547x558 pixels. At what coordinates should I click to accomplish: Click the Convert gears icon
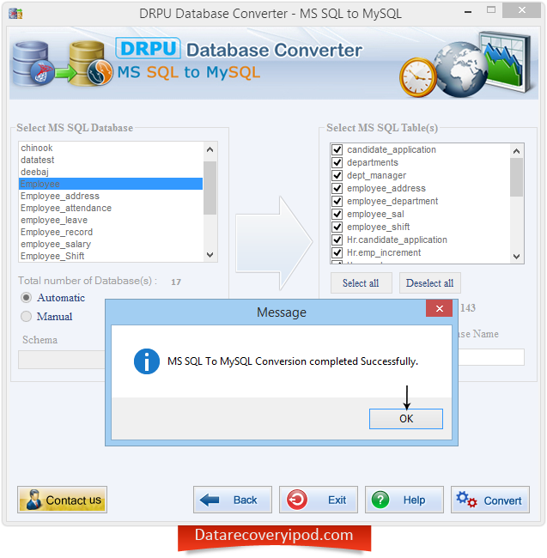point(466,500)
